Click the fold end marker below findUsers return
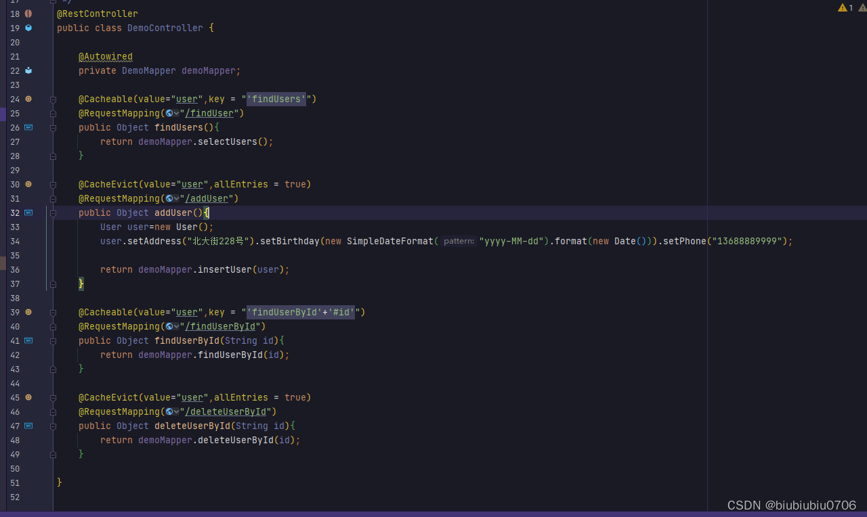Screen dimensions: 867x517 (53, 156)
